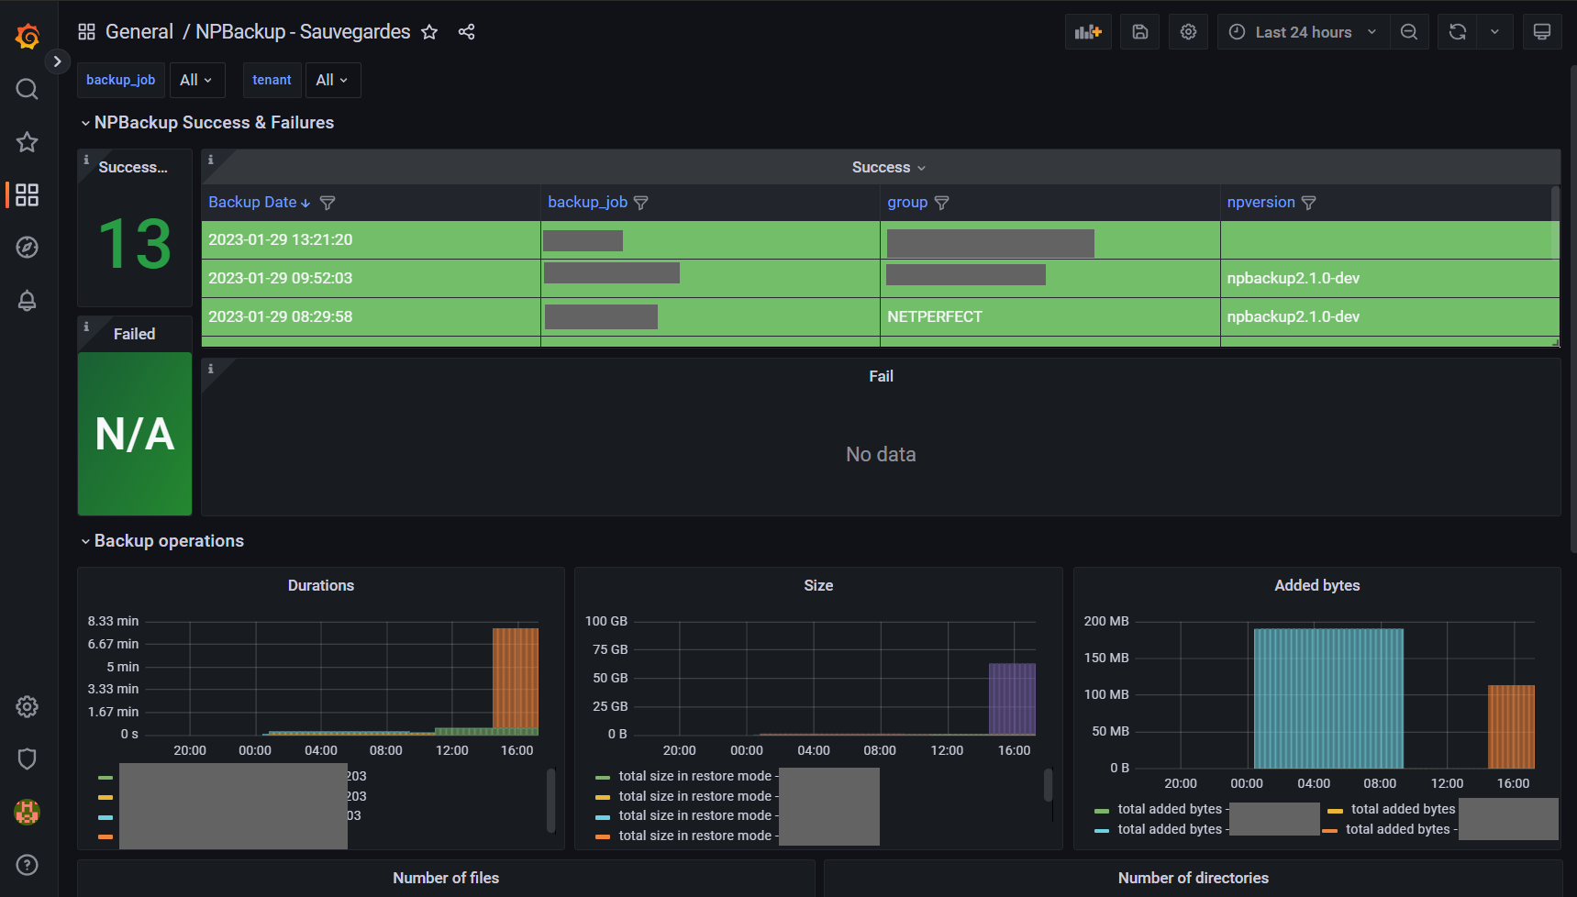Open Configuration gear in sidebar

click(28, 706)
